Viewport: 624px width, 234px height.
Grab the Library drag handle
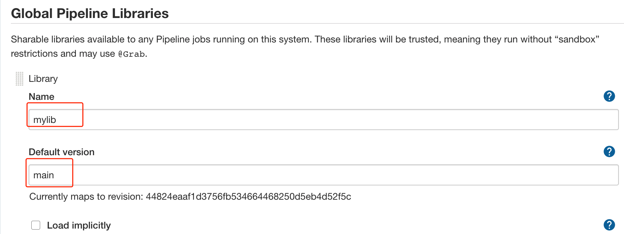19,79
